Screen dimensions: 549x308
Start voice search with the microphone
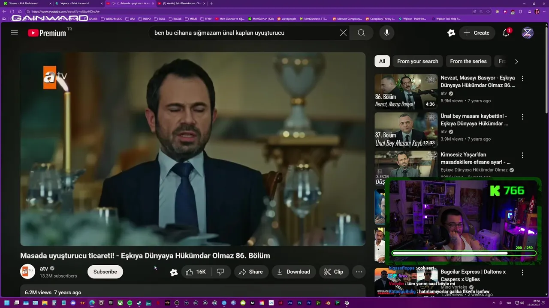coord(387,33)
